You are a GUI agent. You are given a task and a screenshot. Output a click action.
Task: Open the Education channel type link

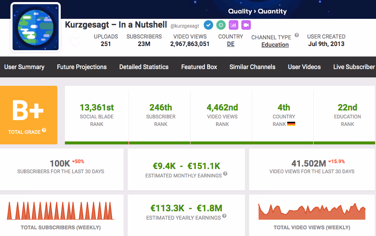point(275,45)
